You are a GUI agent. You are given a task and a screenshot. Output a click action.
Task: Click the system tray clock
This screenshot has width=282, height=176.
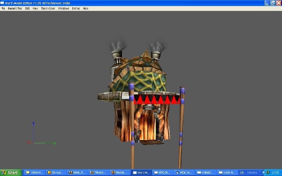(275, 172)
